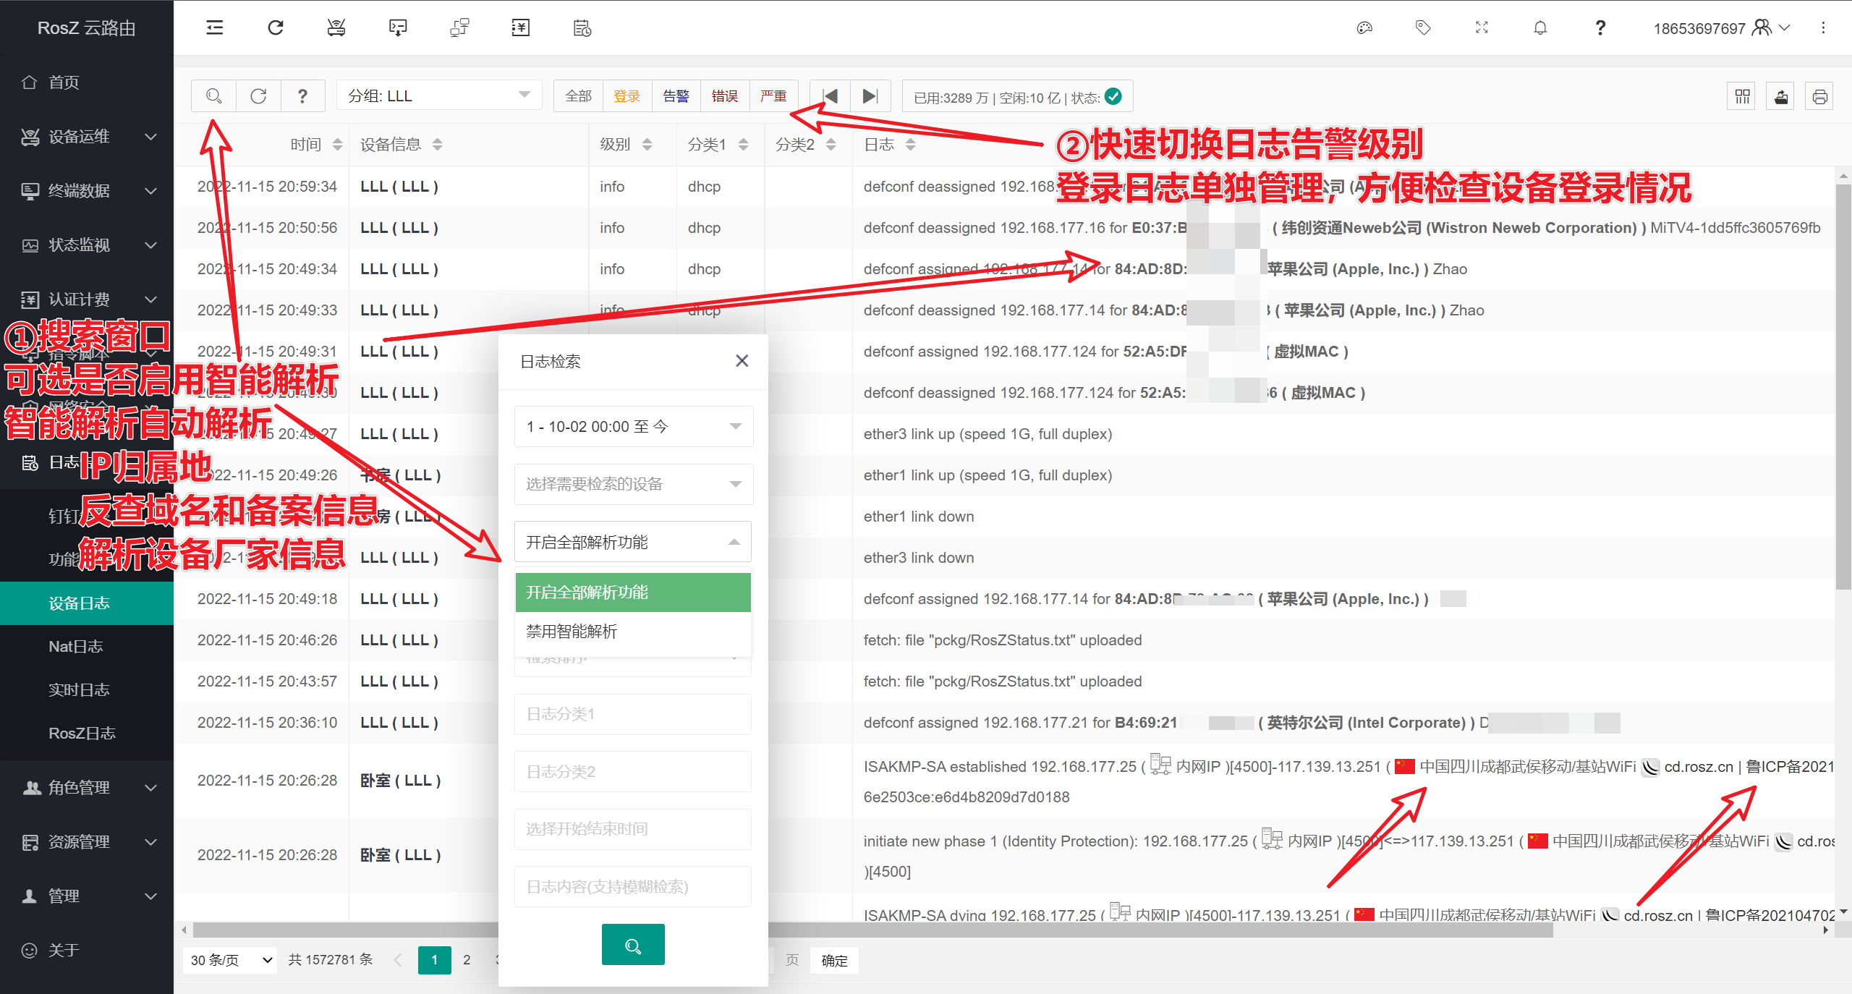Collapse sidebar with hamburger menu icon
1852x994 pixels.
click(x=215, y=28)
